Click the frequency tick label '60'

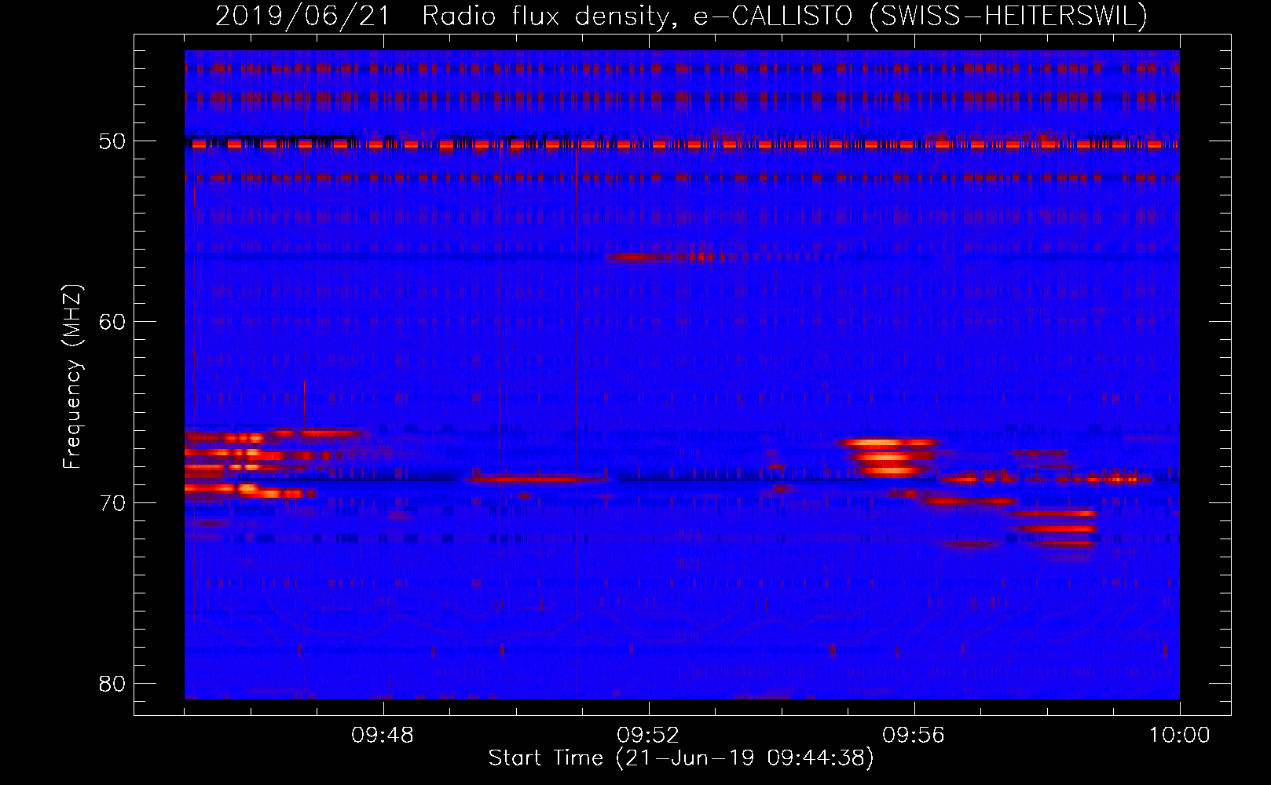pyautogui.click(x=112, y=322)
